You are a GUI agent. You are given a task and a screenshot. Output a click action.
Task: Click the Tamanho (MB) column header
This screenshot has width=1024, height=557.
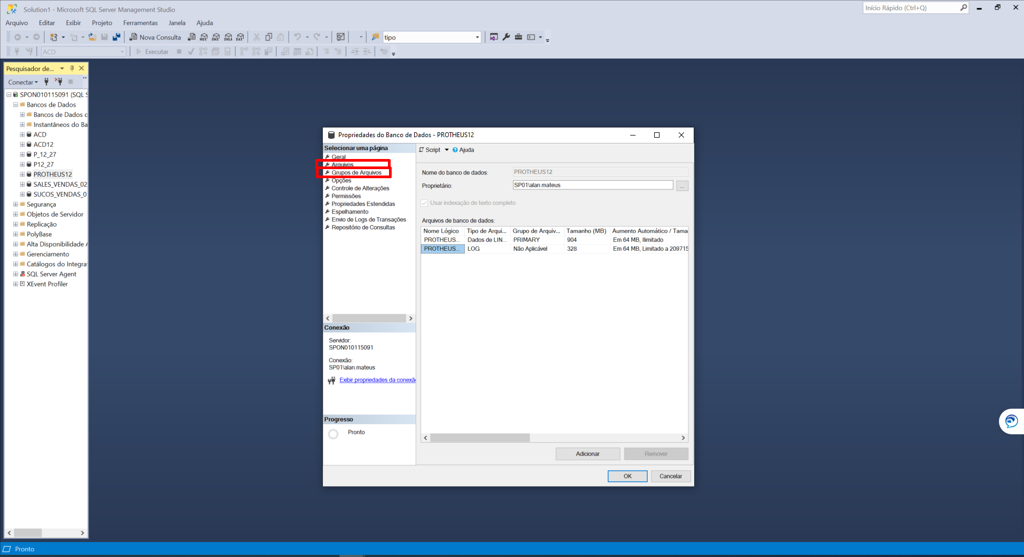coord(586,231)
